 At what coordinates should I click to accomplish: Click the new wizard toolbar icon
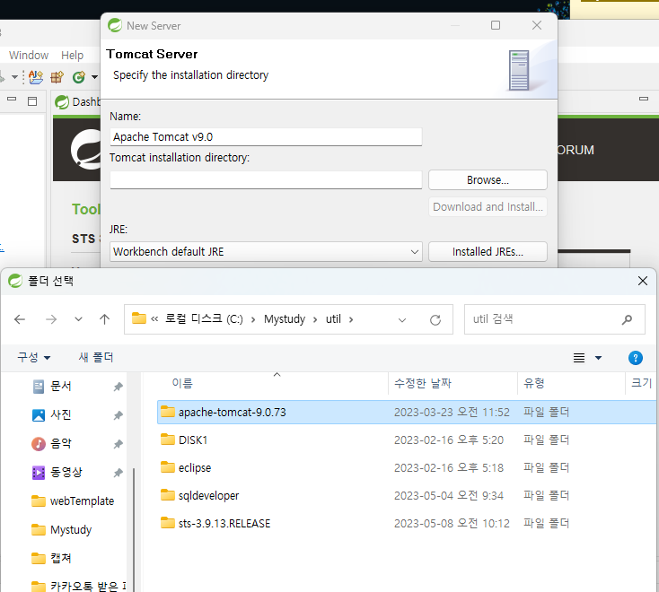[x=36, y=77]
